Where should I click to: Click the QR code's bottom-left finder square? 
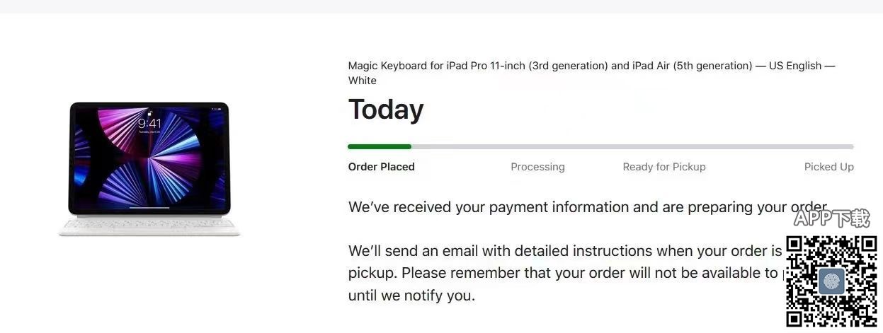(x=795, y=317)
